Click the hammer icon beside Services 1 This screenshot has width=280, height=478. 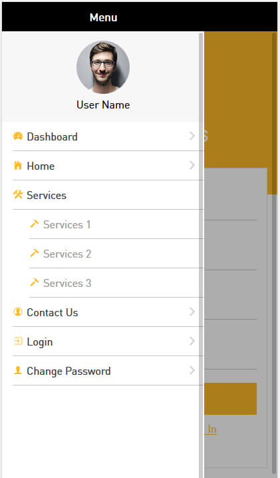pyautogui.click(x=35, y=224)
